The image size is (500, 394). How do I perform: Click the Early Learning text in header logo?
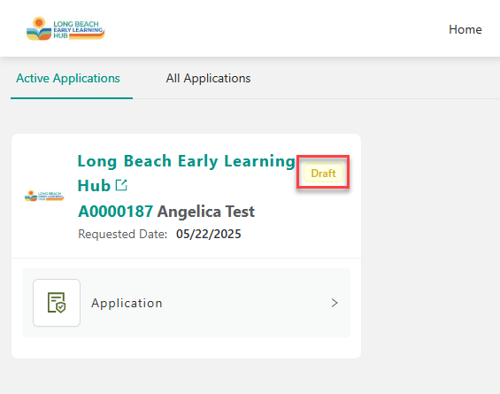click(78, 30)
